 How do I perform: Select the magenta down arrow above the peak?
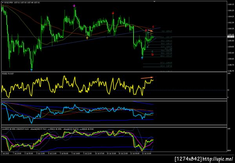tap(74, 6)
